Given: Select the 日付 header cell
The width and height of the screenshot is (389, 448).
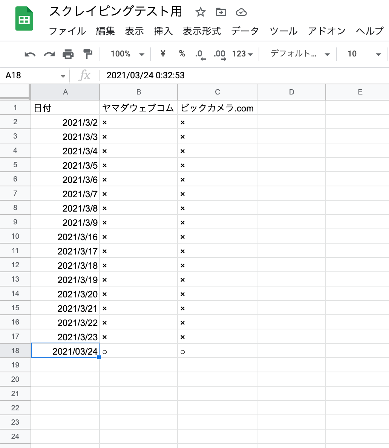Looking at the screenshot, I should (x=65, y=108).
